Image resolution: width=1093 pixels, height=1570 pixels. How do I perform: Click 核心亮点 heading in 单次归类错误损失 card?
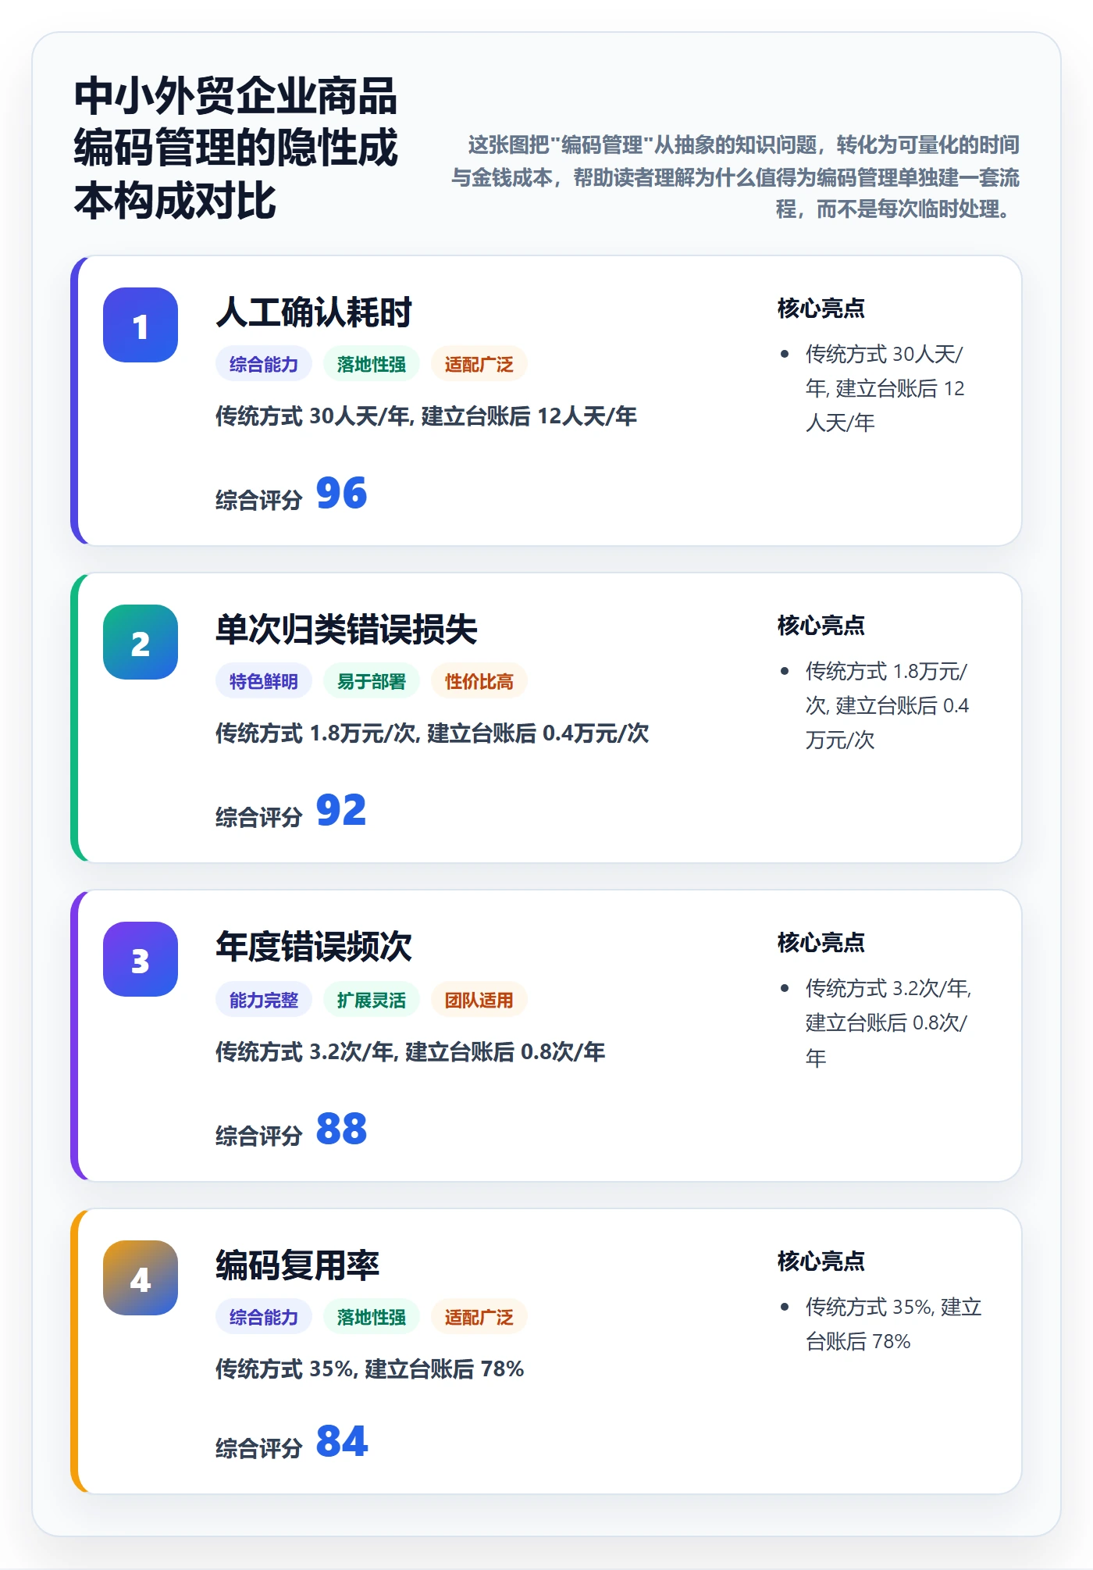pos(821,626)
